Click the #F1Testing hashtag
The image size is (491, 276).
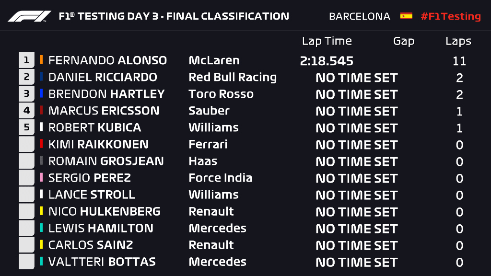450,16
